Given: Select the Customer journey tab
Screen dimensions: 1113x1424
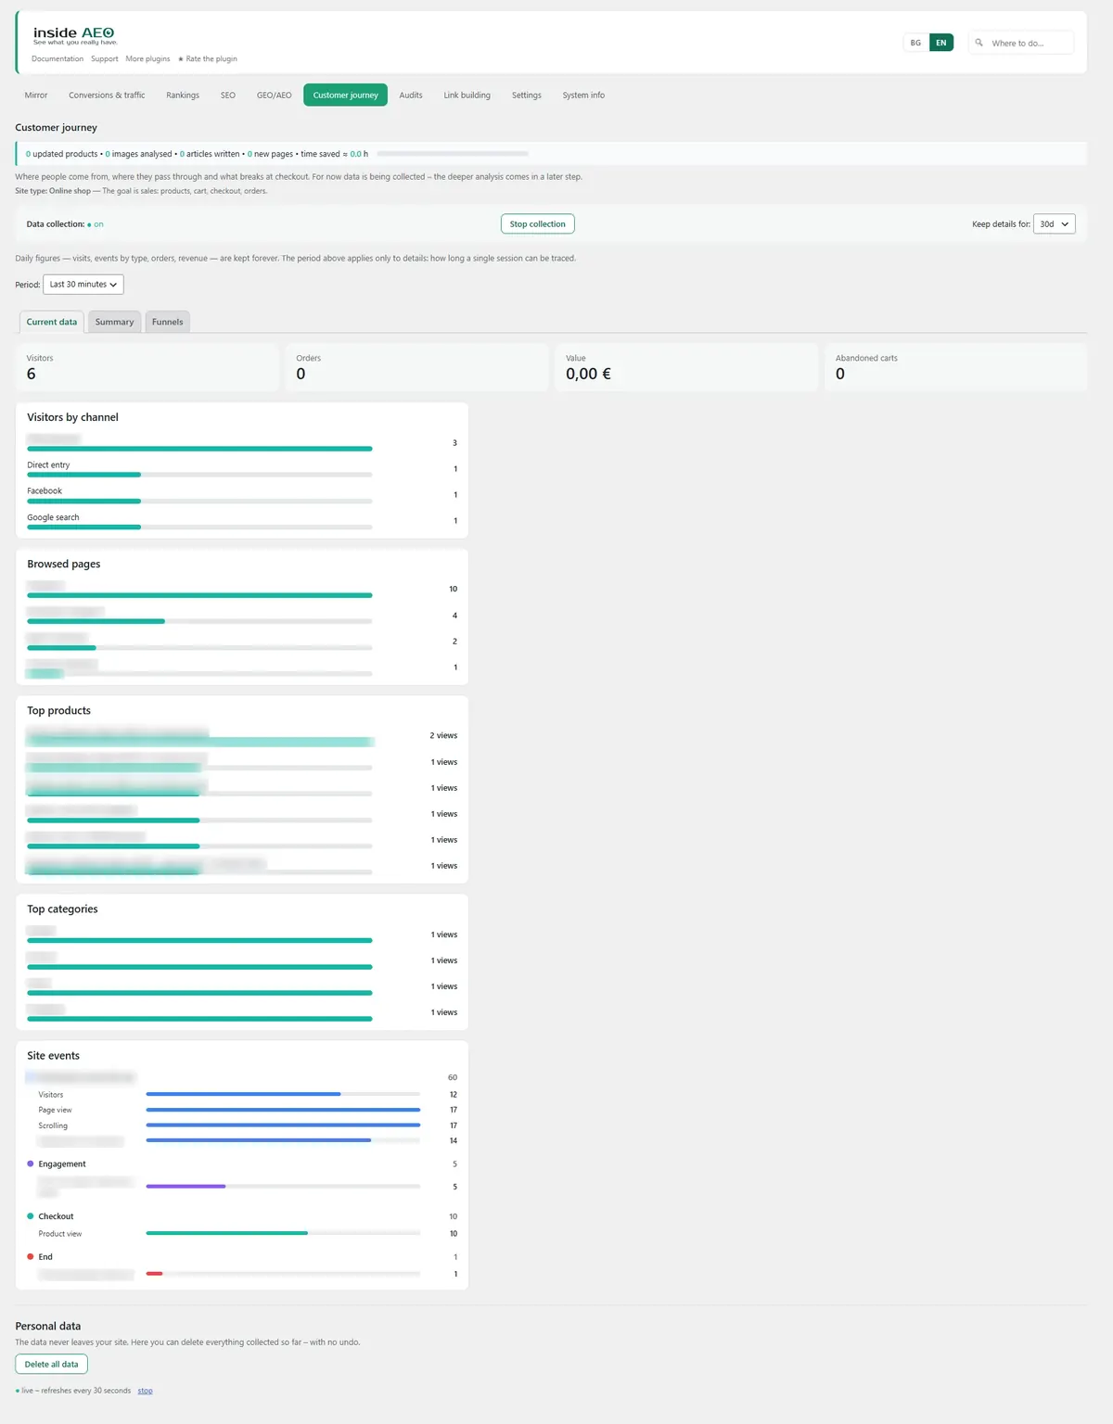Looking at the screenshot, I should pyautogui.click(x=345, y=95).
